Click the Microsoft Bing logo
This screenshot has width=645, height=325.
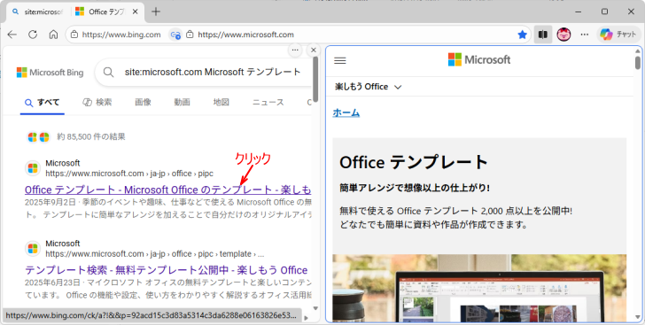pyautogui.click(x=50, y=73)
